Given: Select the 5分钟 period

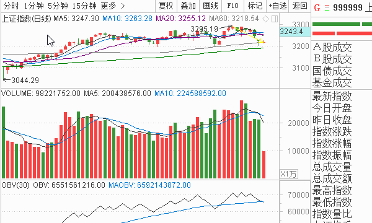Looking at the screenshot, I should pyautogui.click(x=58, y=6).
